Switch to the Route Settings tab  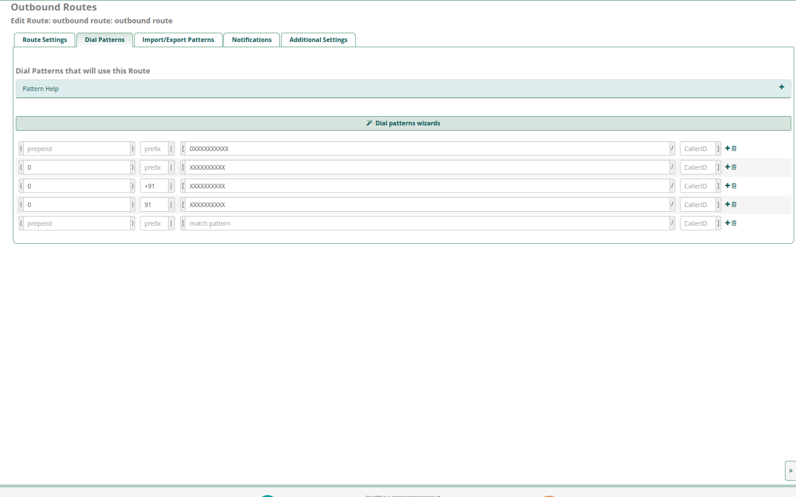coord(45,40)
